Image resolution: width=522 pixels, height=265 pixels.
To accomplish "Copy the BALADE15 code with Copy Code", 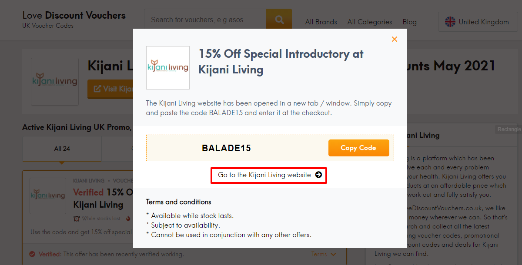I will (358, 148).
